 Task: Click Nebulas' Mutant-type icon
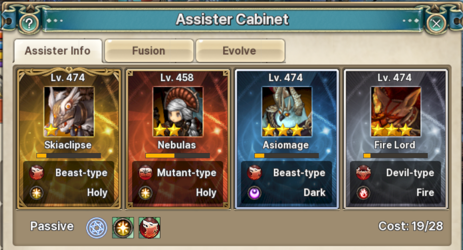point(146,173)
